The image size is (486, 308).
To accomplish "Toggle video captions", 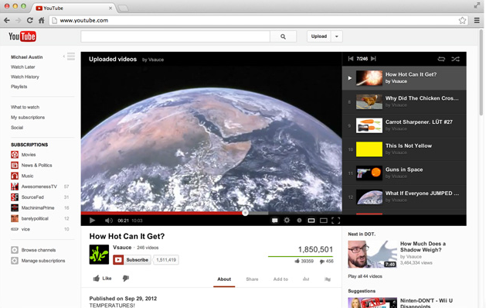I will [274, 221].
